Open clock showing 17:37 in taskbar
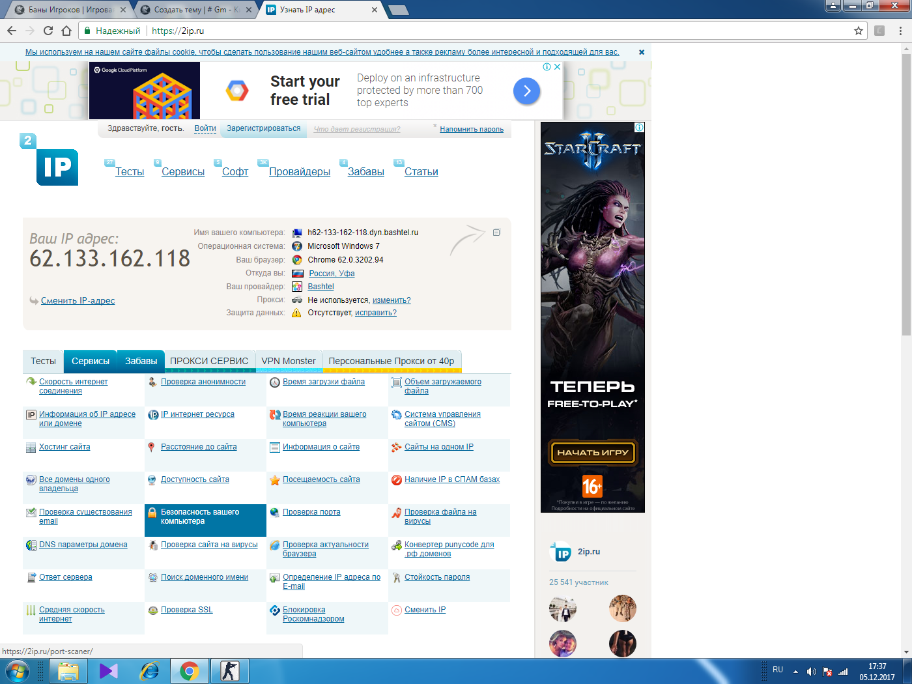 point(877,672)
